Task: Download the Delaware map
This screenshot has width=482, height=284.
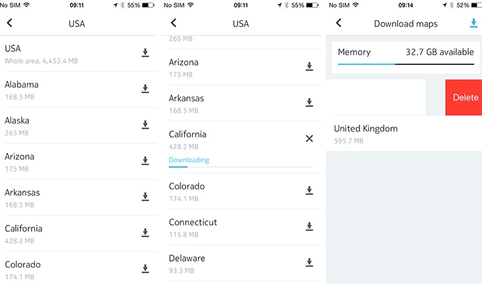Action: [x=309, y=262]
